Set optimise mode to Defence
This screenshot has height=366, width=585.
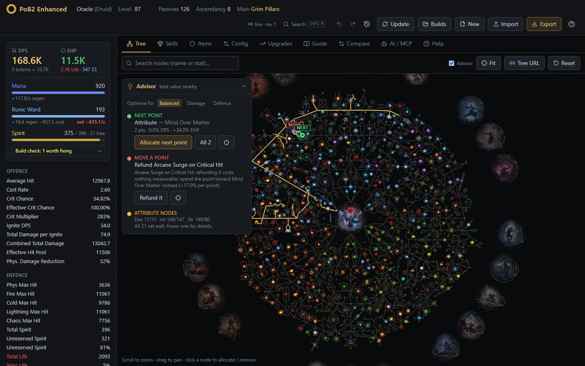(222, 103)
